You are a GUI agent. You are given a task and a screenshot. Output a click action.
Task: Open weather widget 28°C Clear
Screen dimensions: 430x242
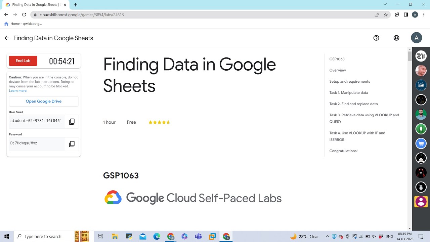point(305,236)
